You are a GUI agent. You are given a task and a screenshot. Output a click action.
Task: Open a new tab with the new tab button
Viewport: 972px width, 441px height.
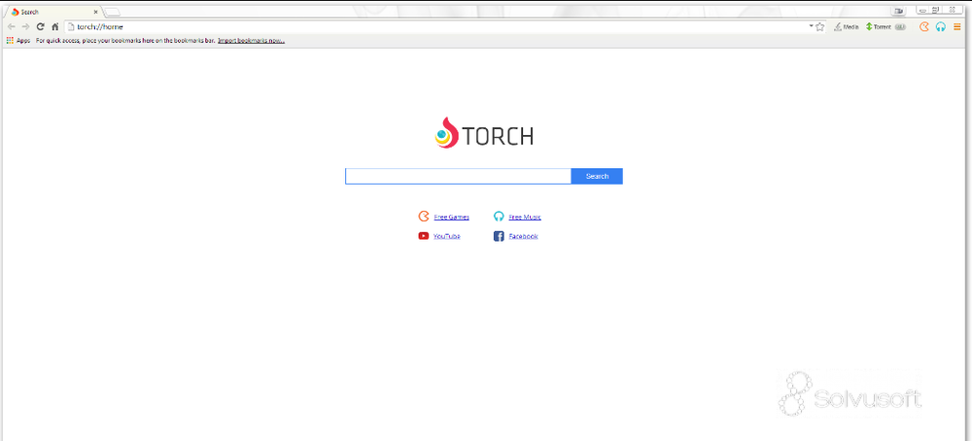click(x=112, y=12)
